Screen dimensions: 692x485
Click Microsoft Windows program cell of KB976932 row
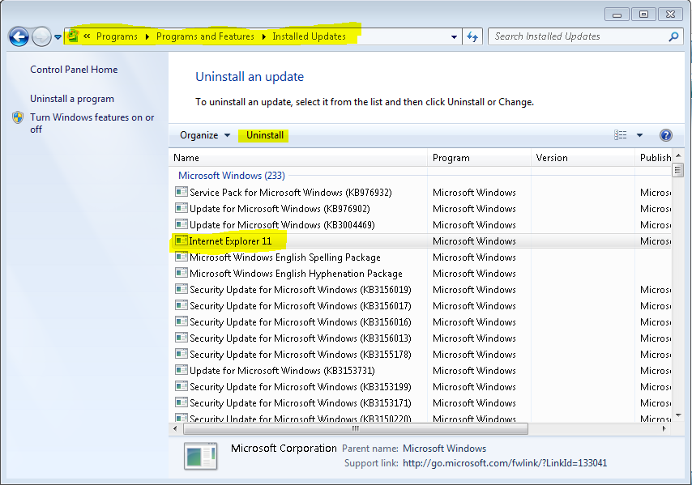(474, 193)
